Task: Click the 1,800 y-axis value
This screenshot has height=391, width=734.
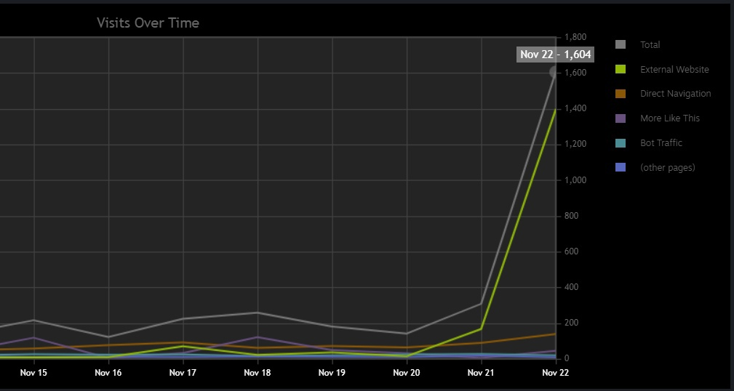Action: pos(575,37)
